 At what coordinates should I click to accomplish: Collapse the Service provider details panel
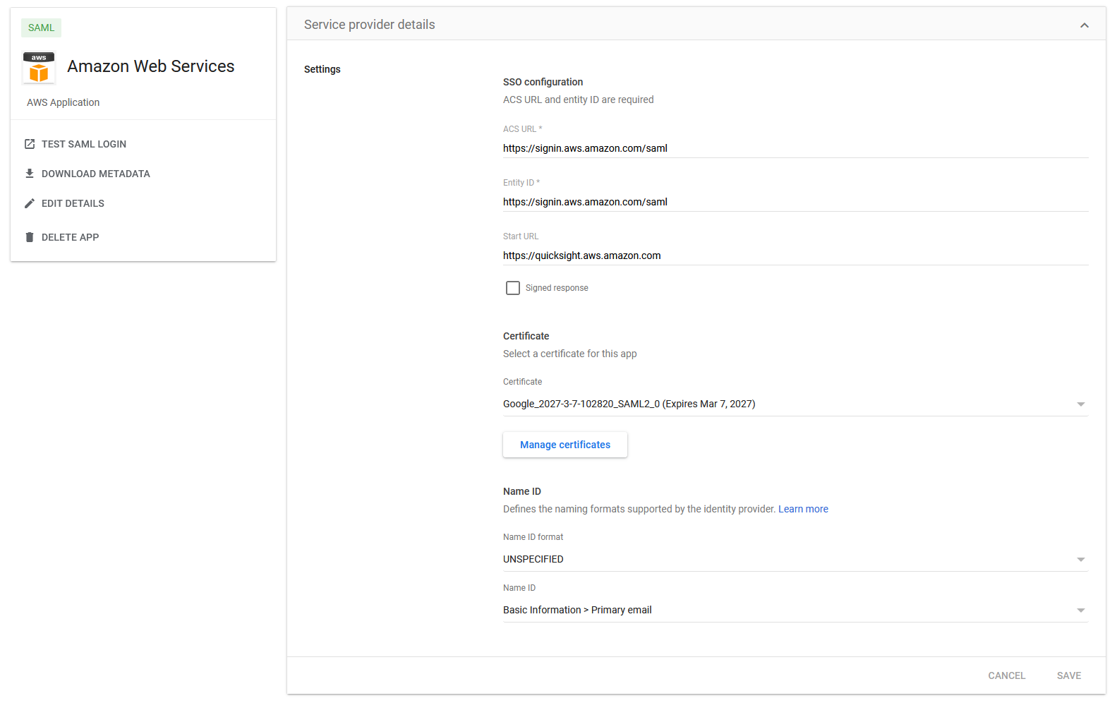[x=1085, y=25]
